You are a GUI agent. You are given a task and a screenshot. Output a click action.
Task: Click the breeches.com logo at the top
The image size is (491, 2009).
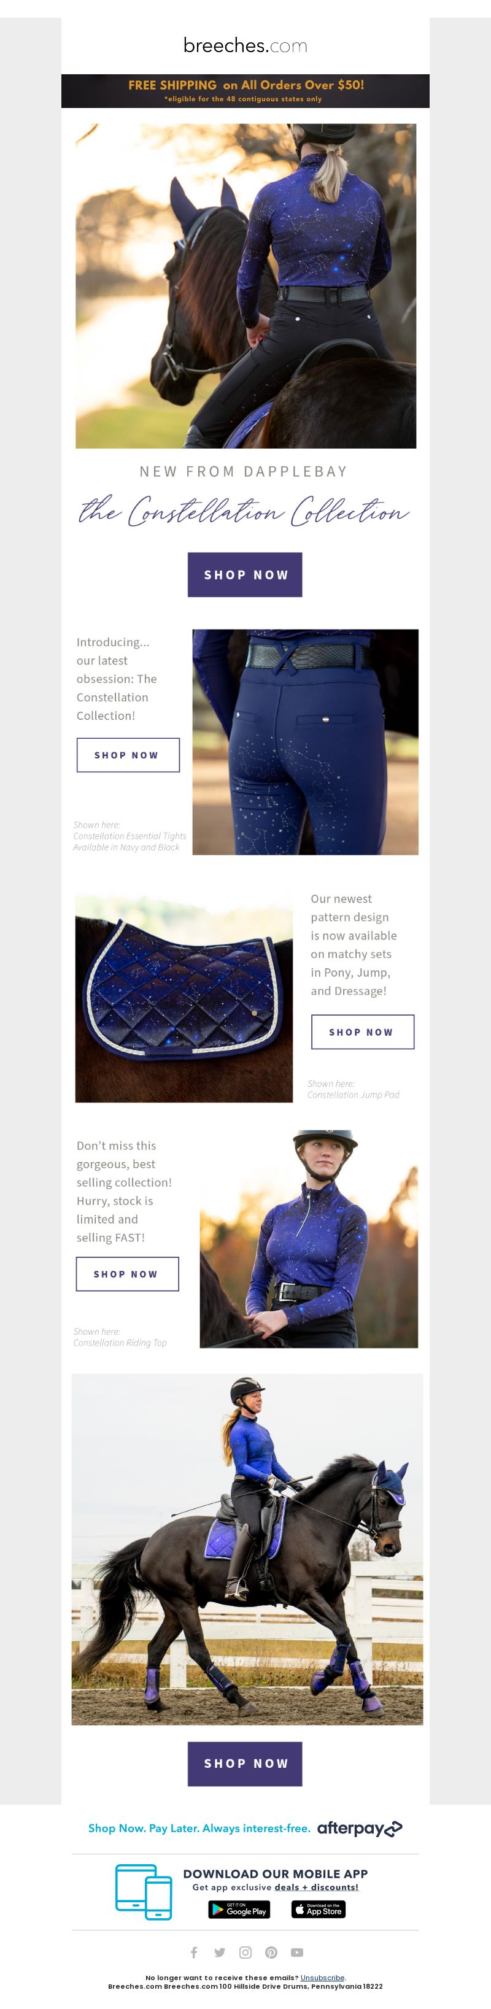coord(245,45)
